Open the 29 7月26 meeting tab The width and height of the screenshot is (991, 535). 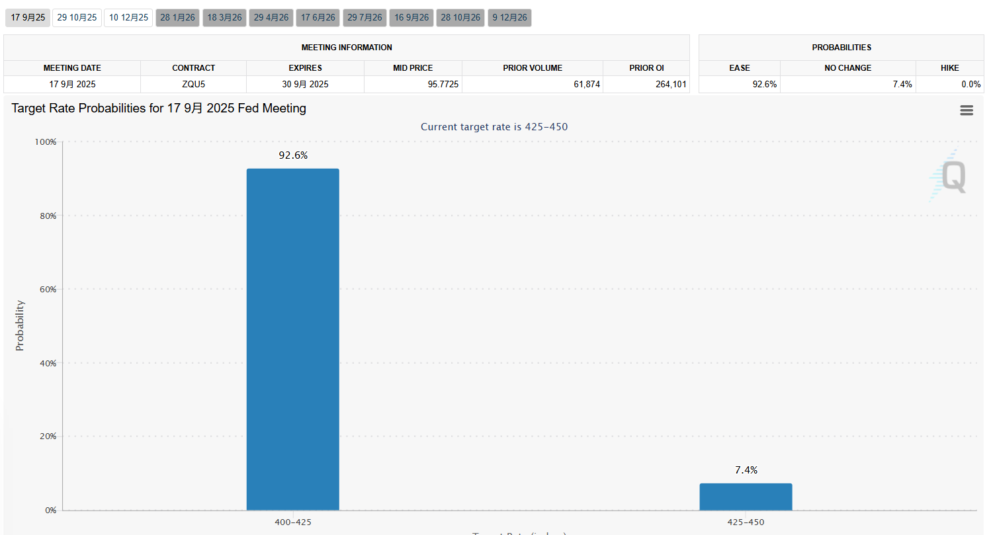tap(365, 18)
